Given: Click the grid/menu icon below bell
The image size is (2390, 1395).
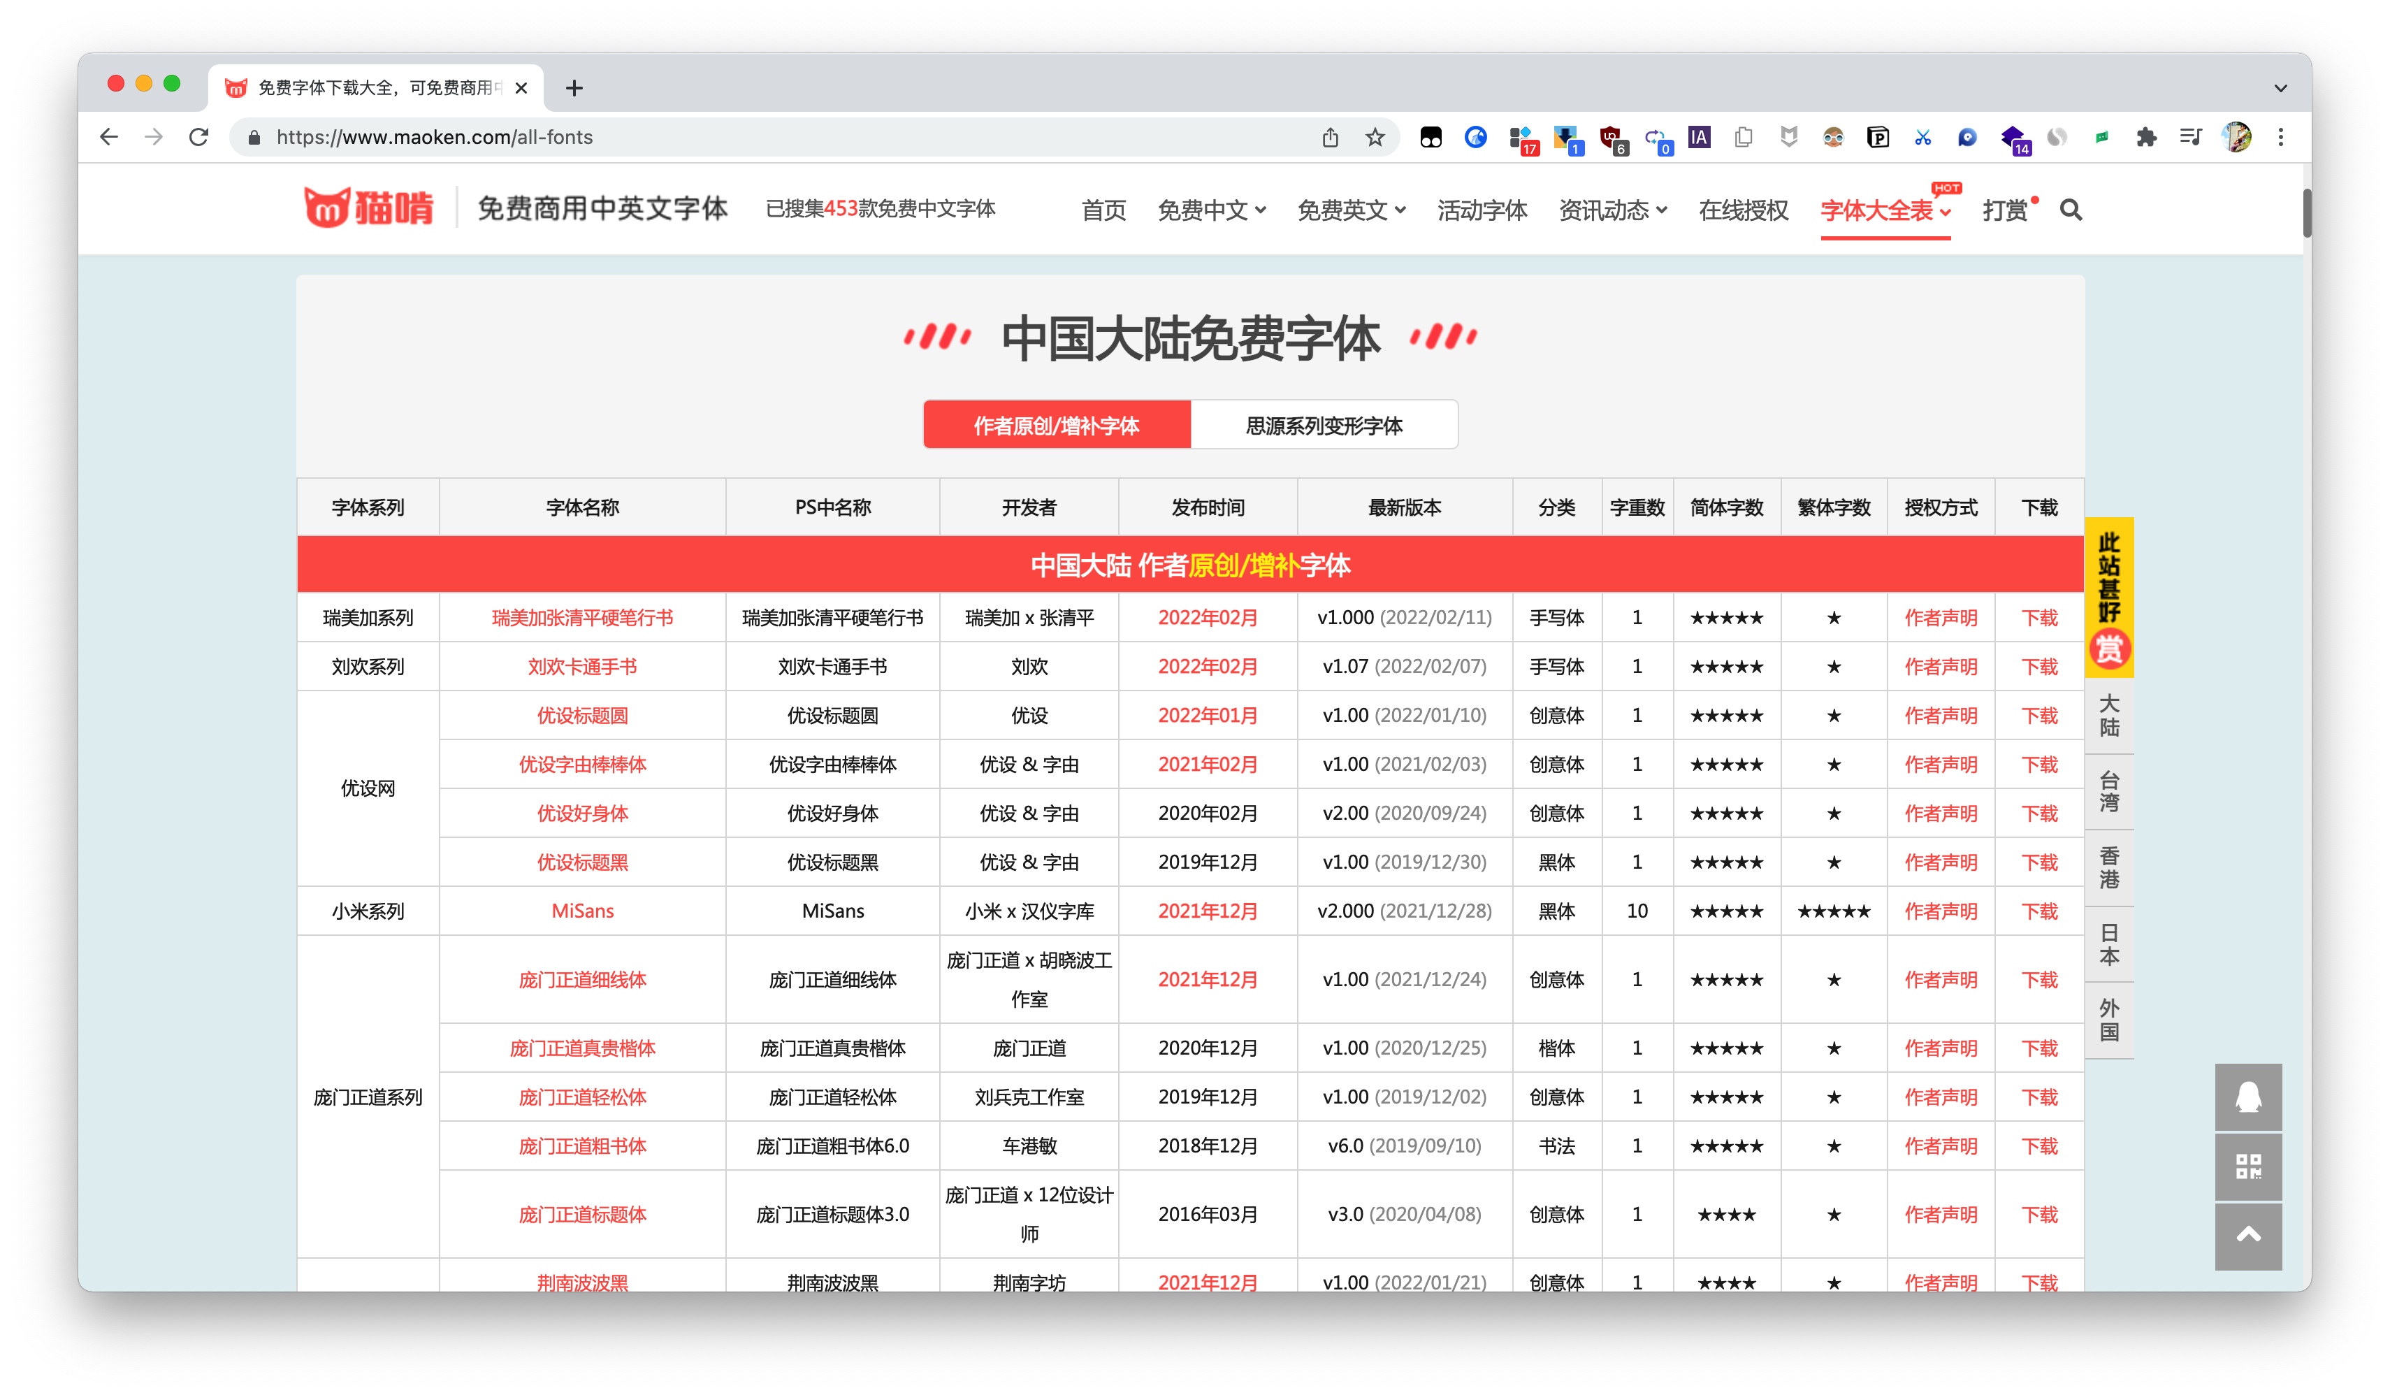Looking at the screenshot, I should tap(2249, 1167).
